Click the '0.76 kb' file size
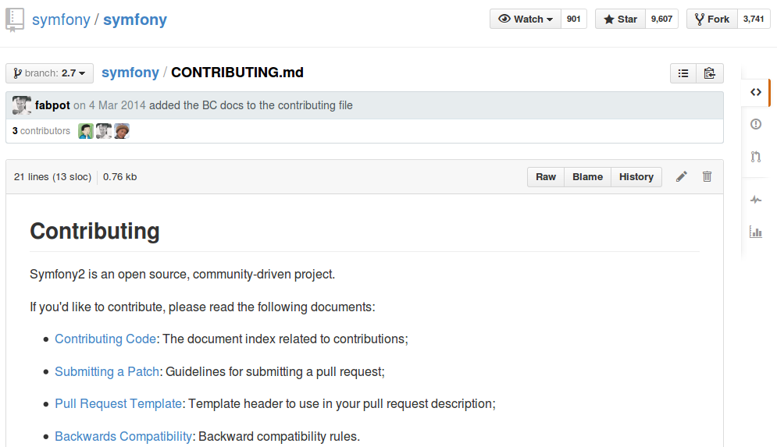The height and width of the screenshot is (447, 777). click(x=120, y=177)
